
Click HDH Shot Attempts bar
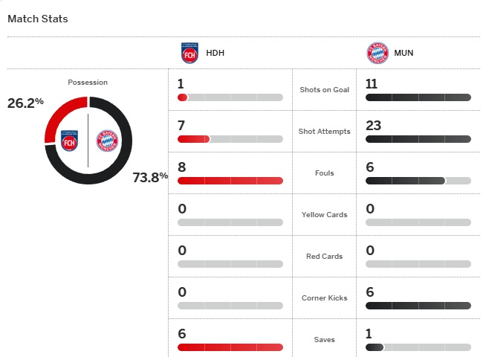pyautogui.click(x=230, y=139)
